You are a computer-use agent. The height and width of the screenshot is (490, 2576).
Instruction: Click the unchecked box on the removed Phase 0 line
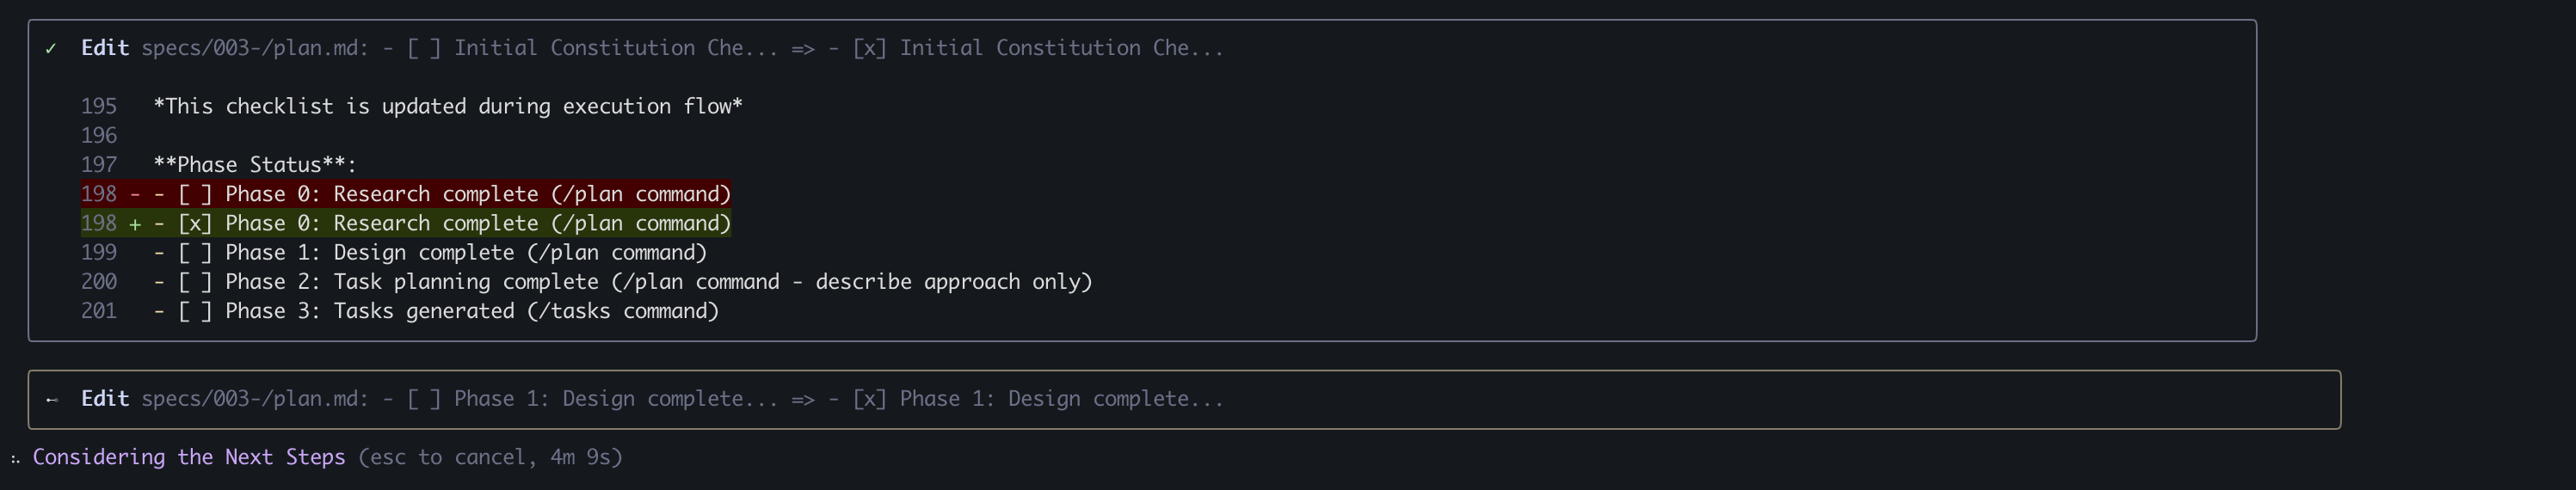(x=195, y=194)
